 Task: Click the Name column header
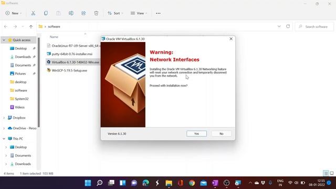coord(54,37)
